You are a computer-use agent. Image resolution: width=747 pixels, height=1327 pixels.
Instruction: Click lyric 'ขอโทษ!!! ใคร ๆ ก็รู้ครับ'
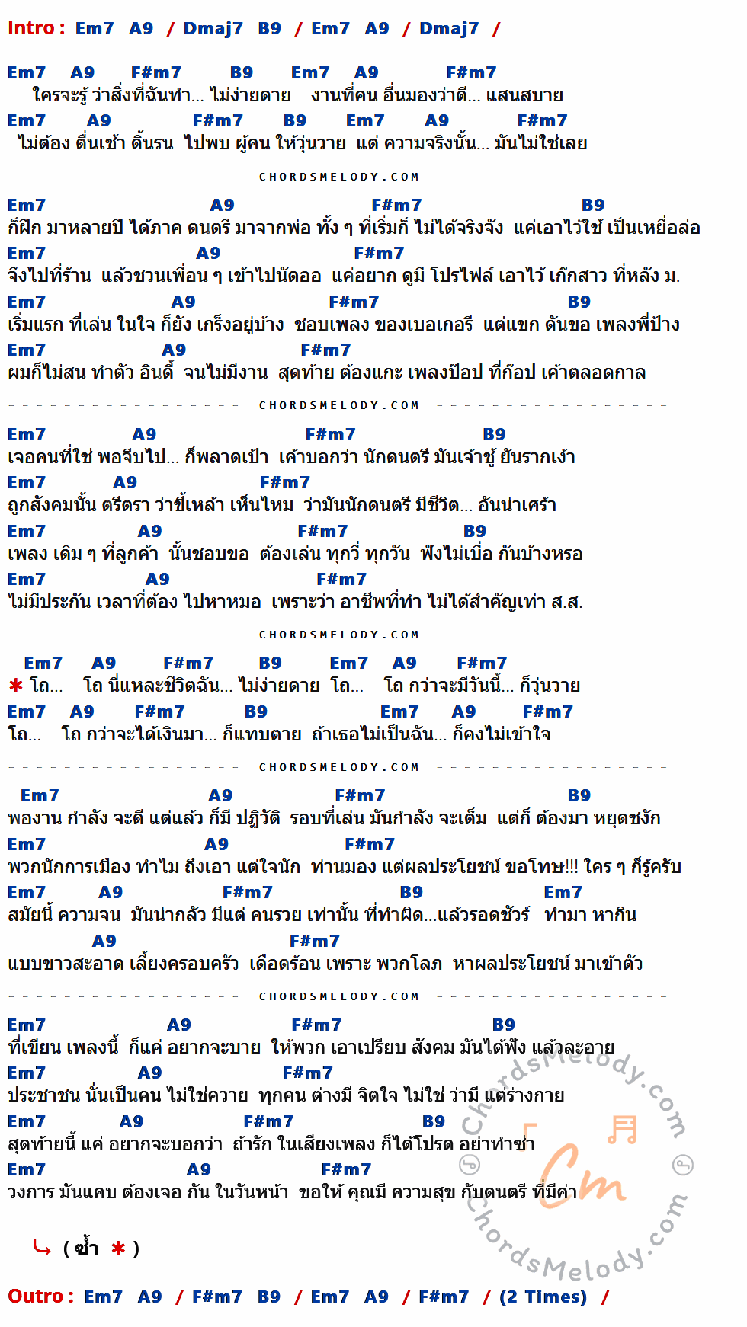click(593, 868)
